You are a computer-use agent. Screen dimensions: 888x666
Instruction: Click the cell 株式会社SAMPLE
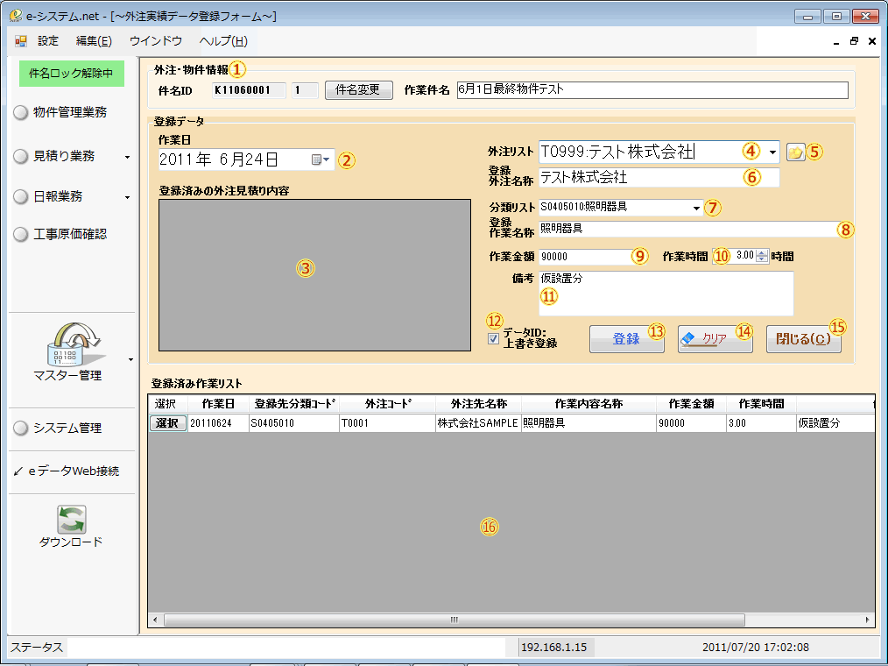[x=478, y=423]
